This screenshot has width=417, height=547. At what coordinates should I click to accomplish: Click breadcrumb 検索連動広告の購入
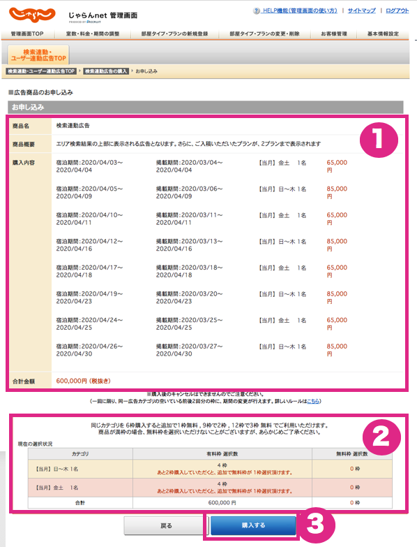[x=106, y=71]
